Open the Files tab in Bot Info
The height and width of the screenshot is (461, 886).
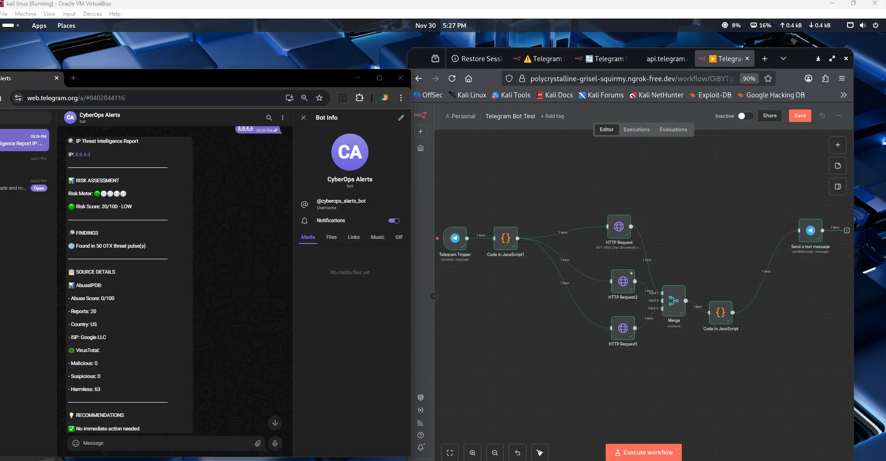pyautogui.click(x=331, y=237)
